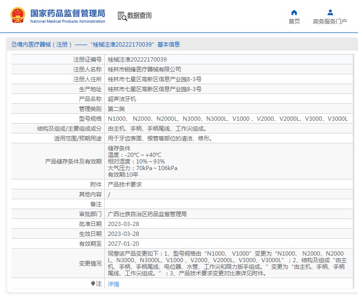This screenshot has height=296, width=358.
Task: Select expiry date 2027-01-20
Action: pyautogui.click(x=123, y=244)
